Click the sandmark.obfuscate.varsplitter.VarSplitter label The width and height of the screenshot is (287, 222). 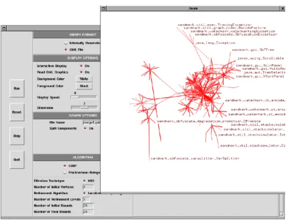coord(195,158)
